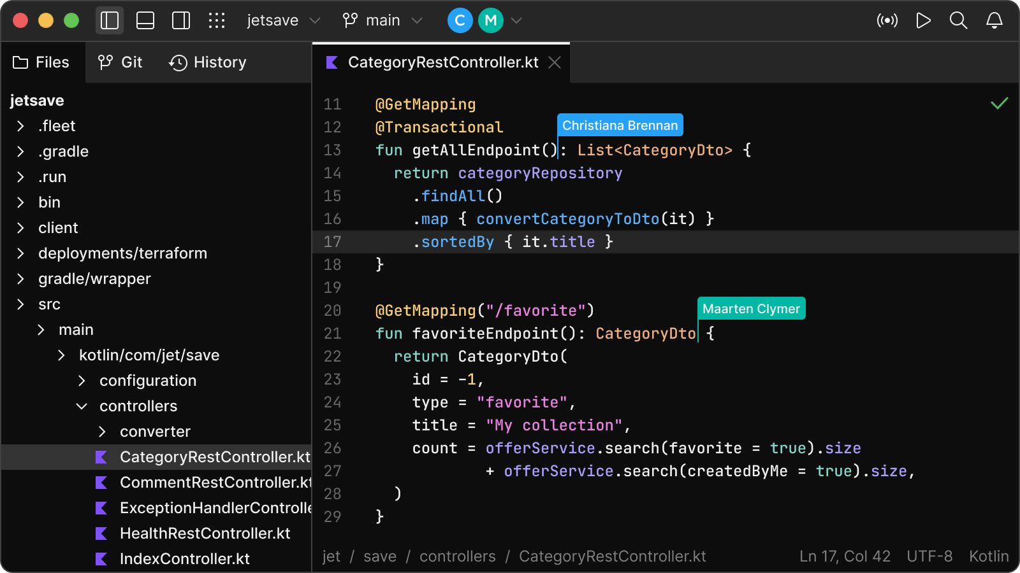This screenshot has width=1020, height=573.
Task: Open the collaboration broadcast menu
Action: (887, 20)
